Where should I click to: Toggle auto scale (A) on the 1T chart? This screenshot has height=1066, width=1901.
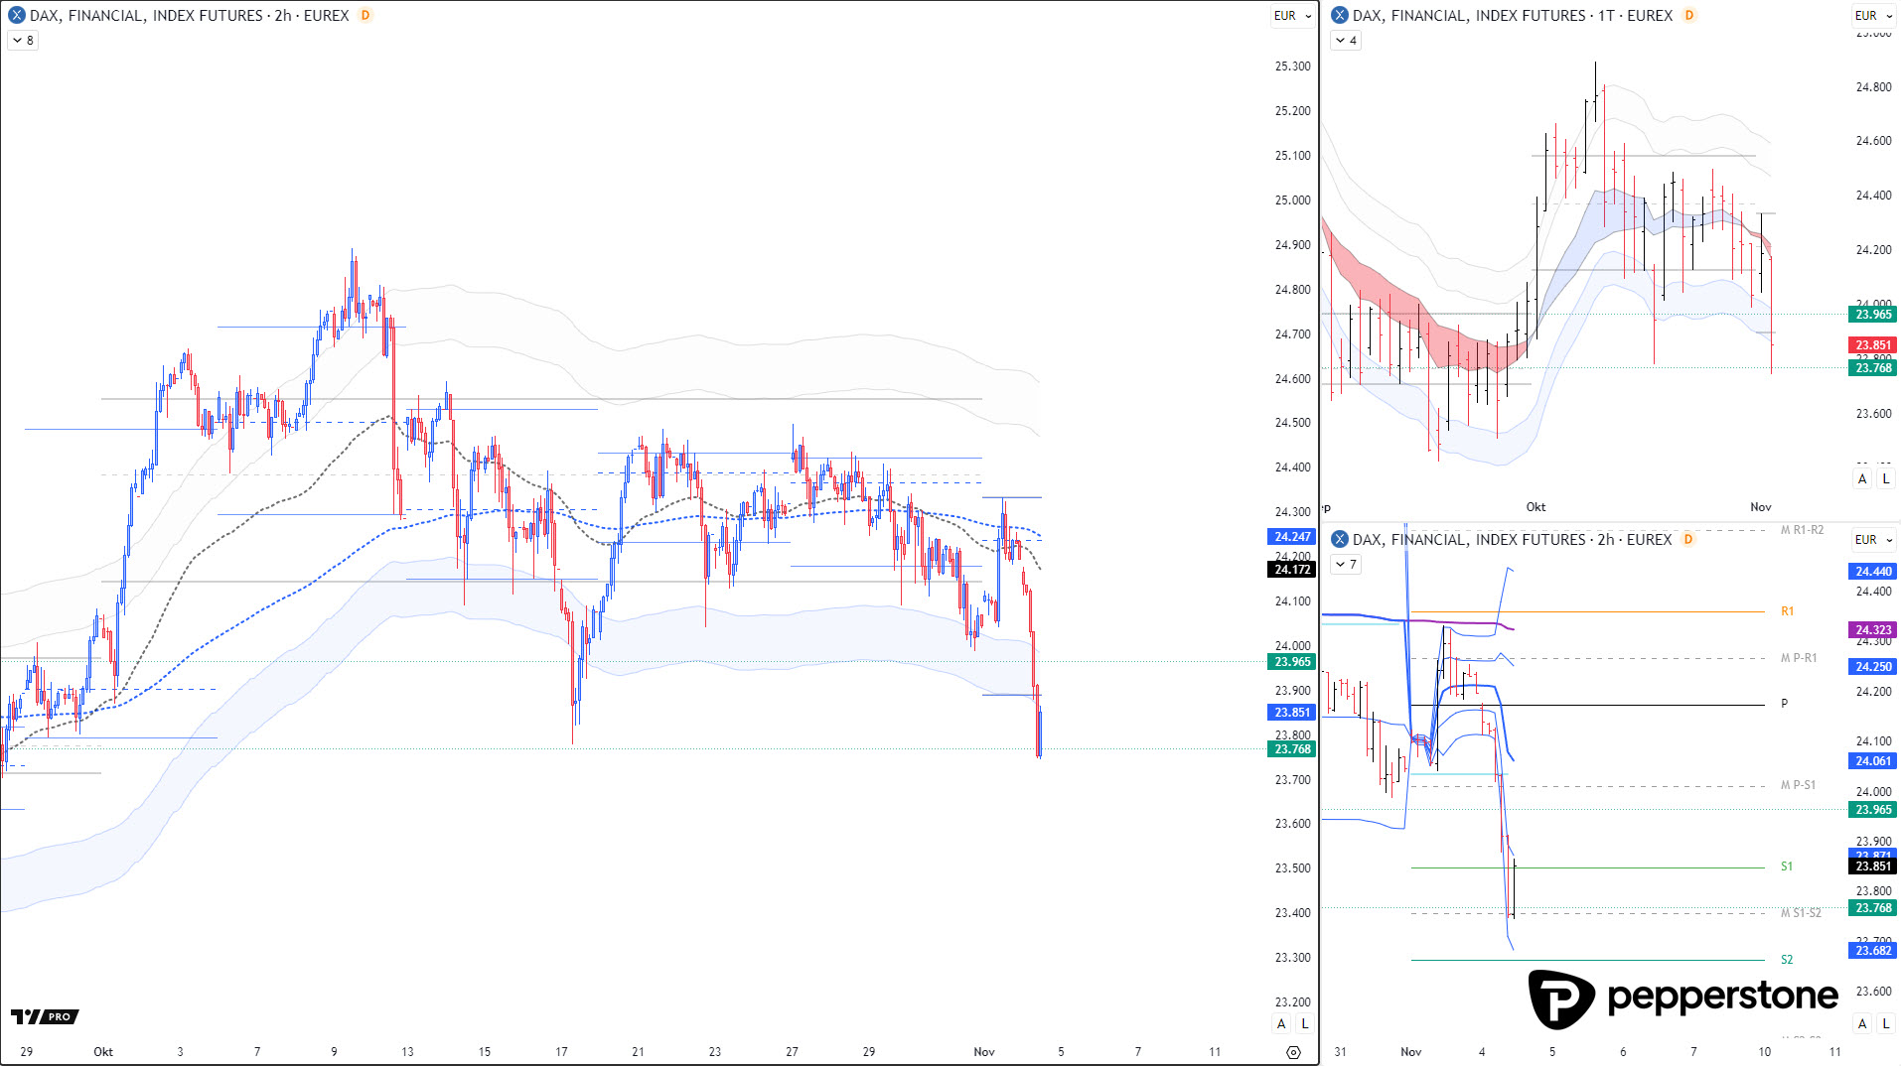click(1862, 479)
